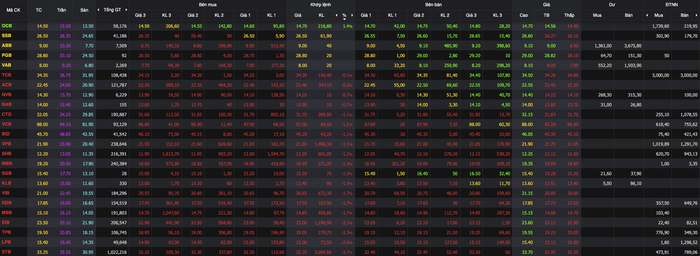Click left arrow beside % column header
Image resolution: width=700 pixels, height=256 pixels.
coord(336,15)
